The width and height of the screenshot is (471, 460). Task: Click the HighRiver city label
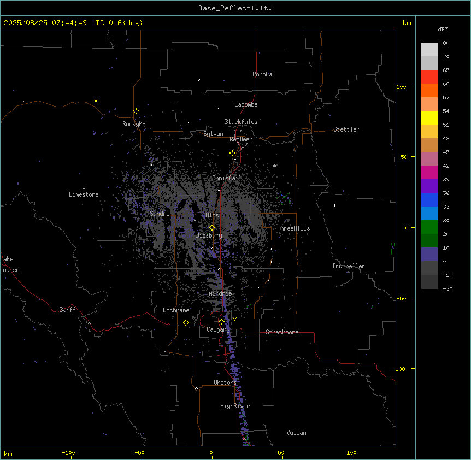tap(235, 406)
